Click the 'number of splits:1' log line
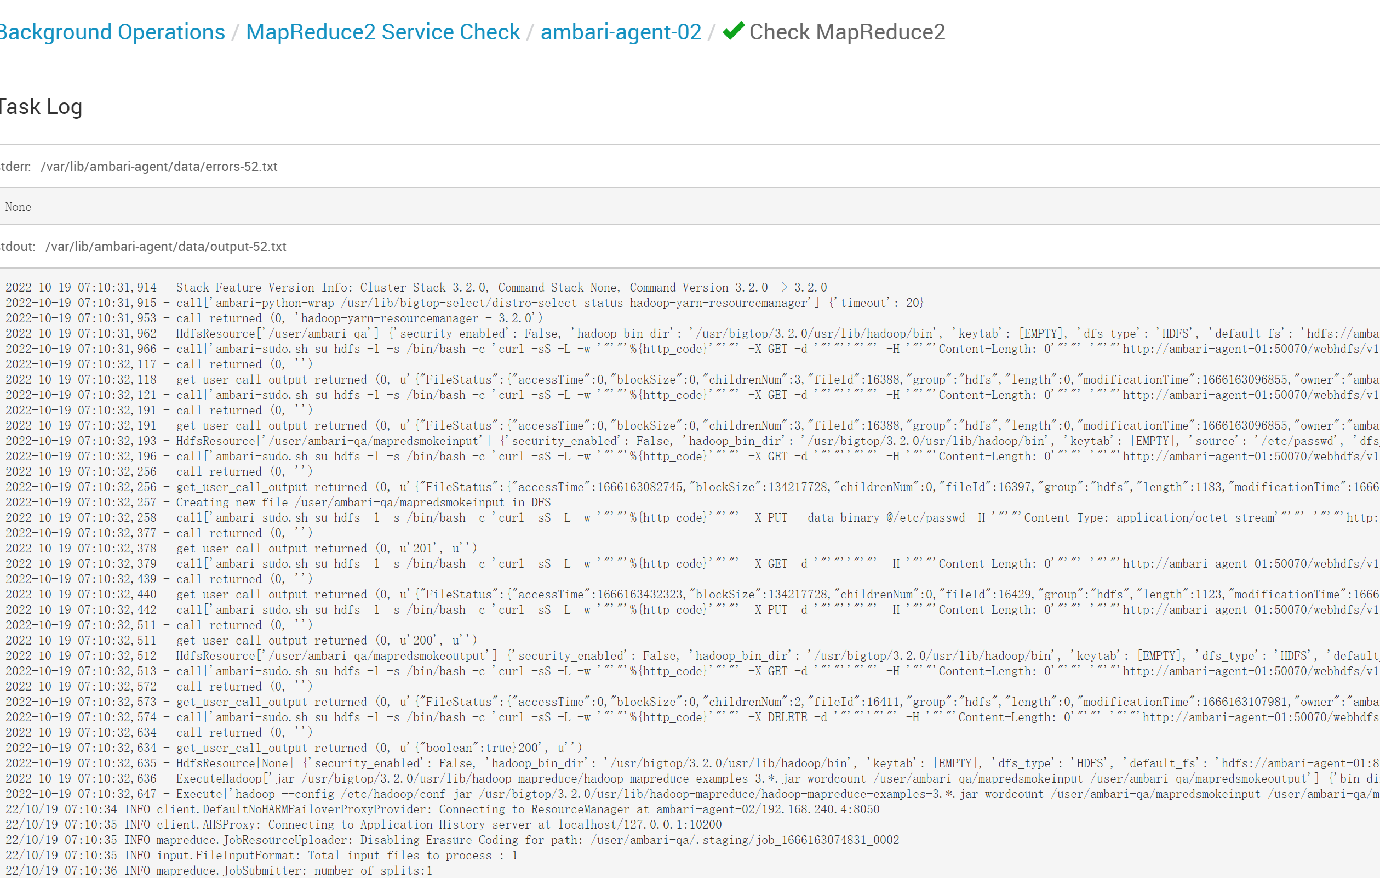Viewport: 1380px width, 878px height. 219,870
